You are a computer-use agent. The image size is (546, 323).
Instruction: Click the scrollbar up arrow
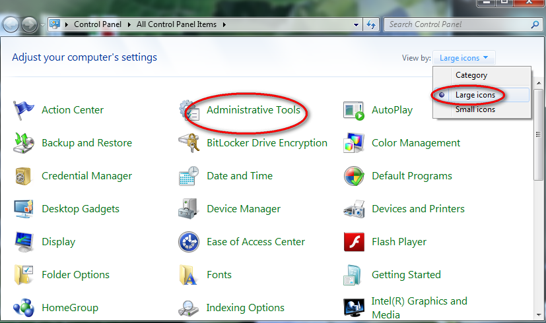pos(539,83)
